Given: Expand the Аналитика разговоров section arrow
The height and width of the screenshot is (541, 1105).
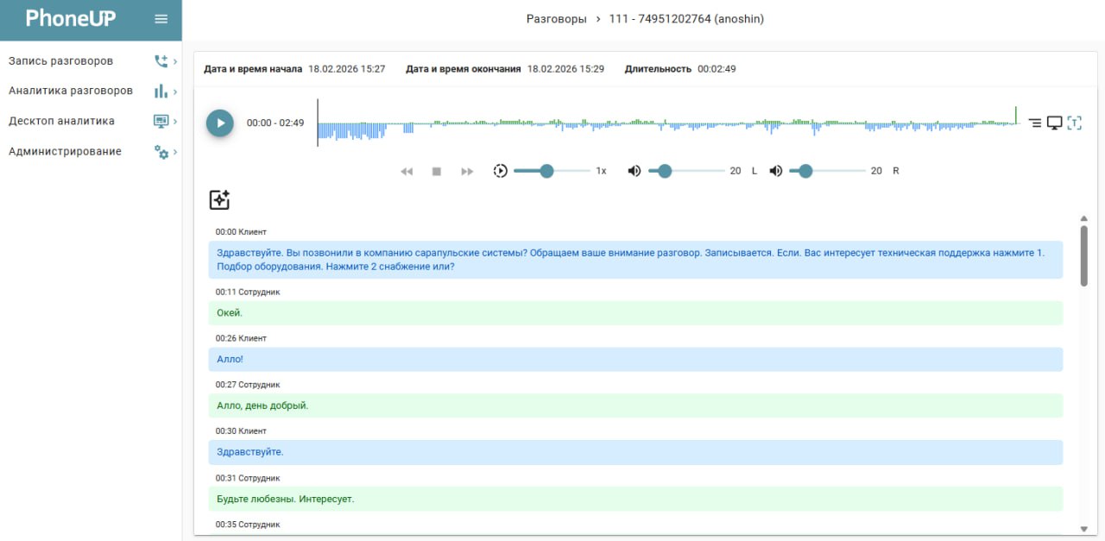Looking at the screenshot, I should [175, 91].
